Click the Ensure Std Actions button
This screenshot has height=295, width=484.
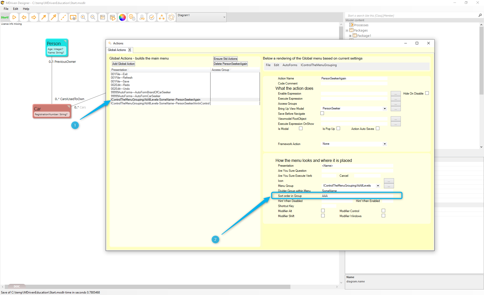225,59
